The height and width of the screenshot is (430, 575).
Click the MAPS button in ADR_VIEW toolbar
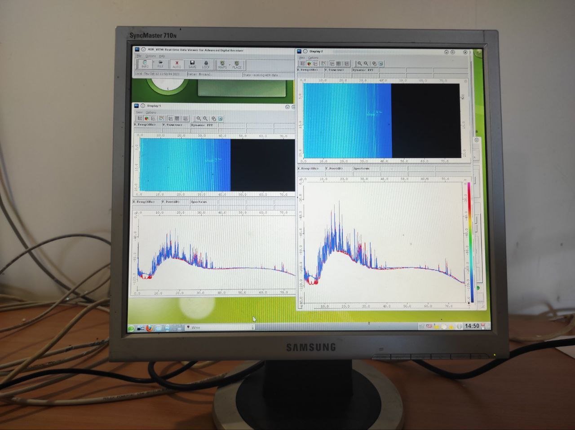point(222,64)
